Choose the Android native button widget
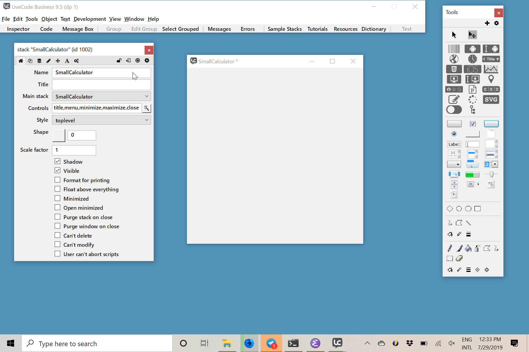 click(472, 49)
